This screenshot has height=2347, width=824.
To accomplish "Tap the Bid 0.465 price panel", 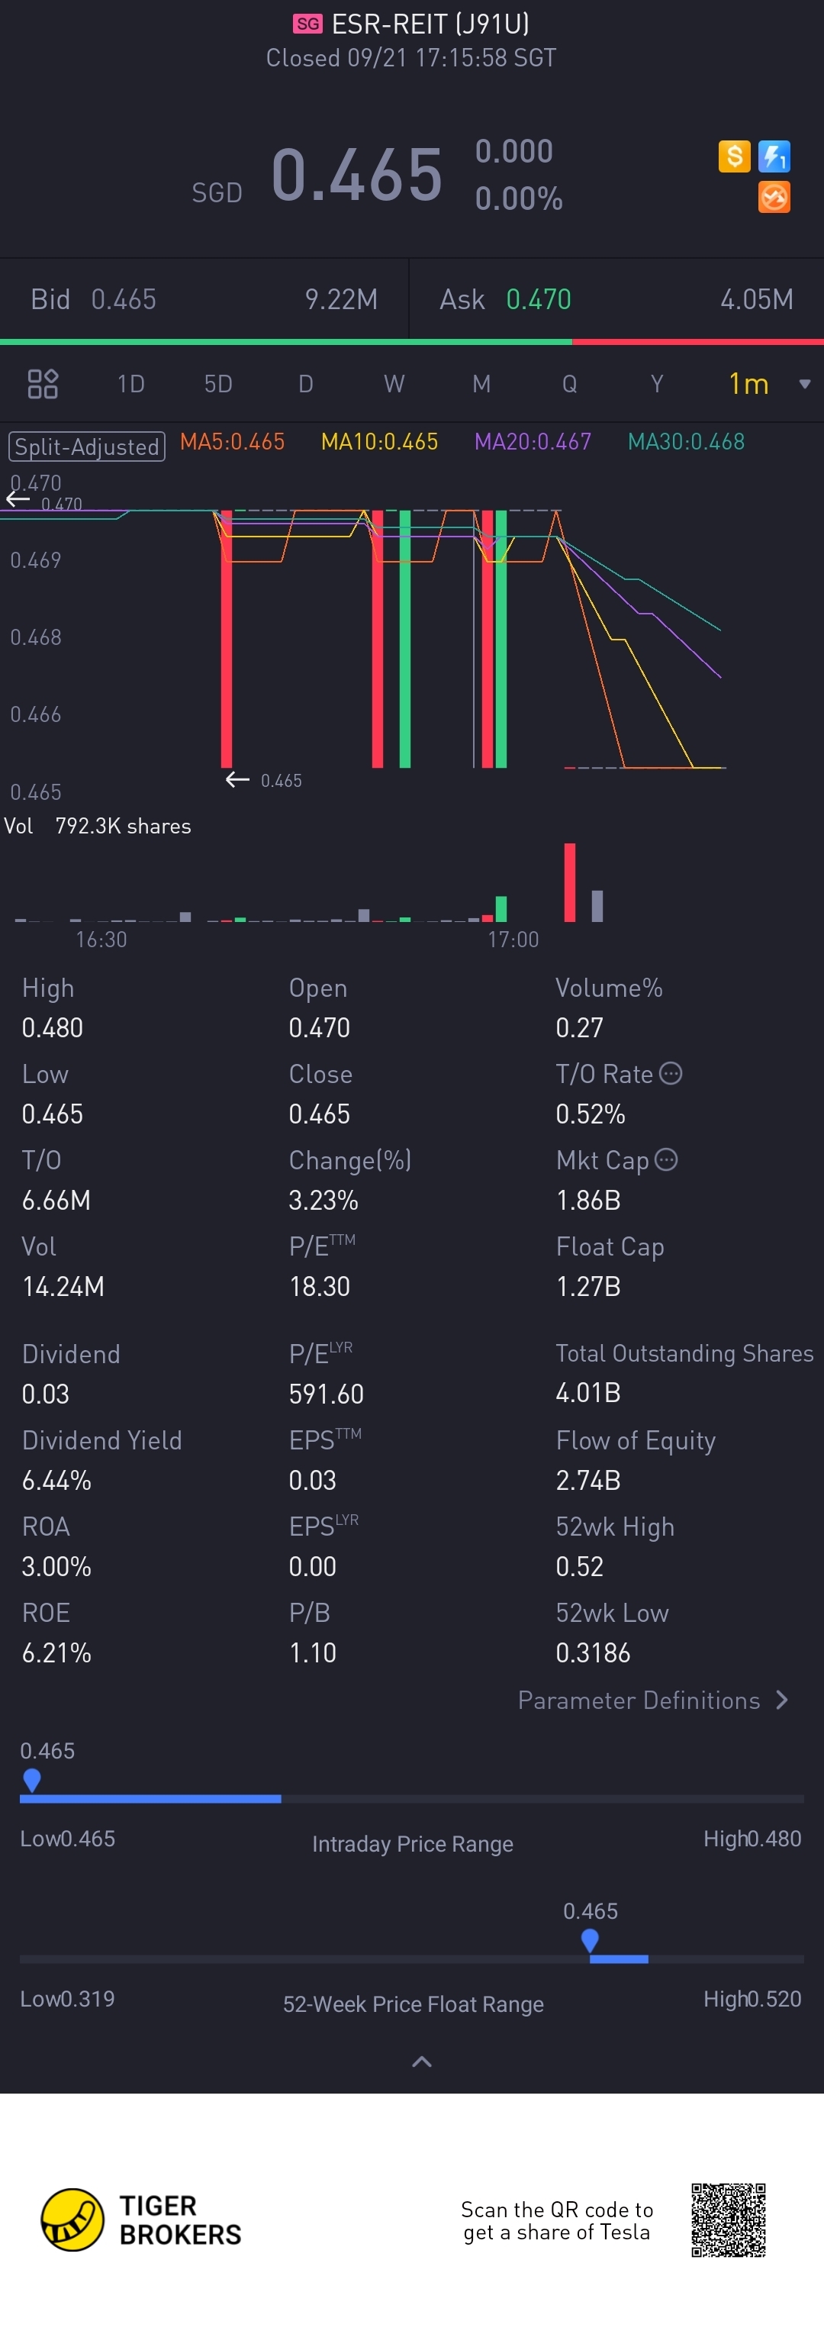I will [204, 299].
